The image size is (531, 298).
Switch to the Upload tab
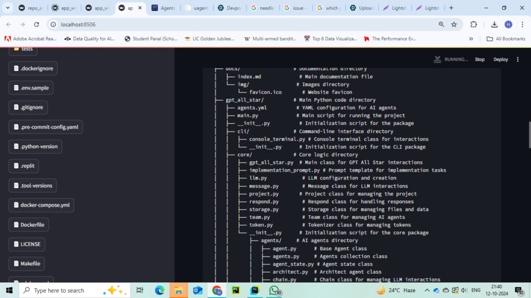point(362,8)
